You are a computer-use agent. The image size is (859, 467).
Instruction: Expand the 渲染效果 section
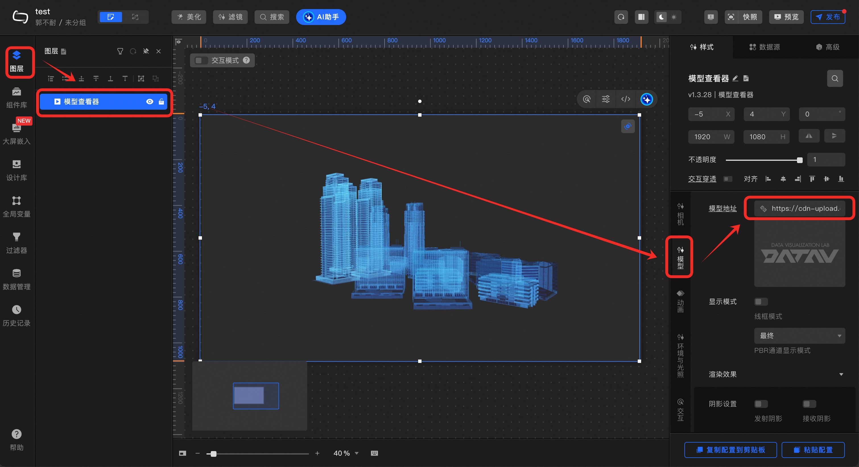[x=841, y=374]
